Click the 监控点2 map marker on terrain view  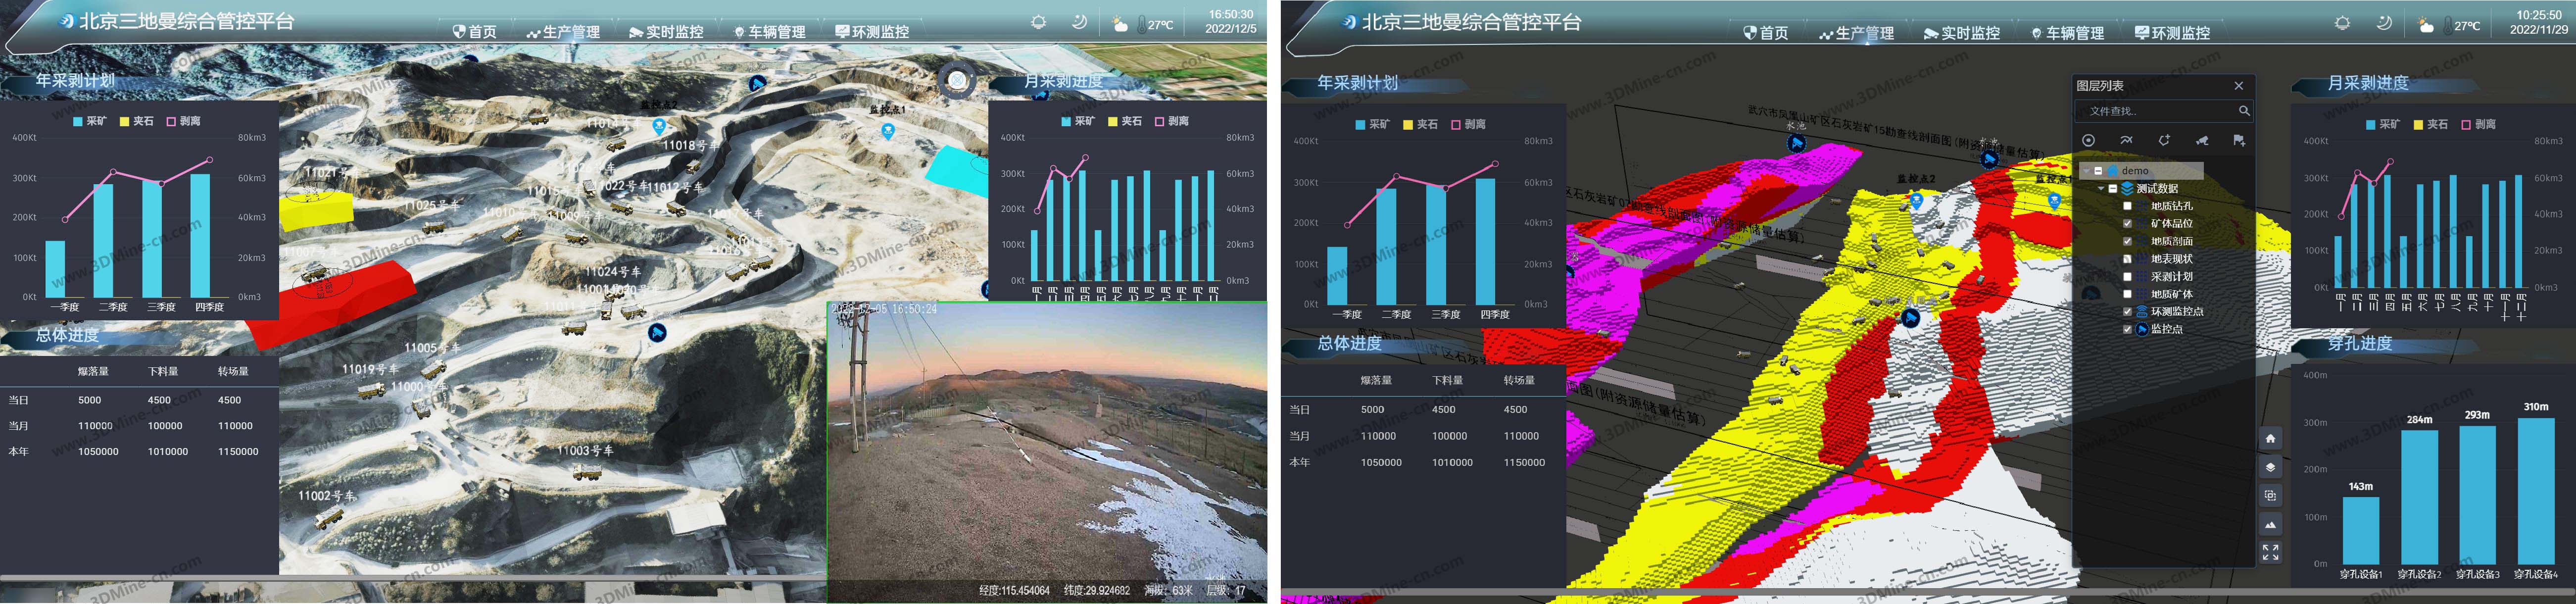pos(659,126)
